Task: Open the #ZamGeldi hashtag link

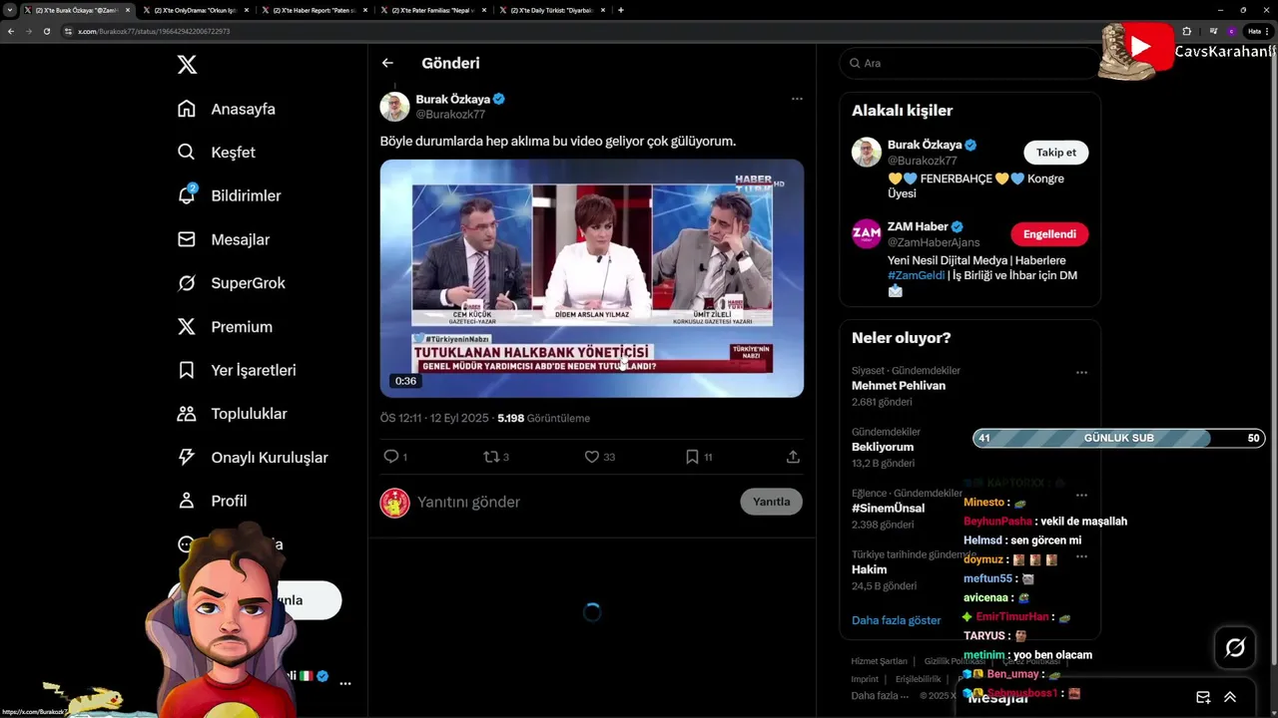Action: coord(916,275)
